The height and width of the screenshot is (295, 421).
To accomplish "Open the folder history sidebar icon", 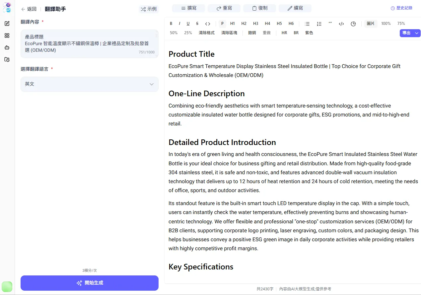I will pos(7,59).
